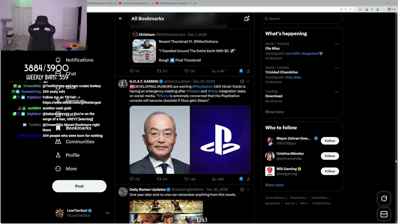Open Chat from the sidebar
This screenshot has height=224, width=398.
[66, 74]
